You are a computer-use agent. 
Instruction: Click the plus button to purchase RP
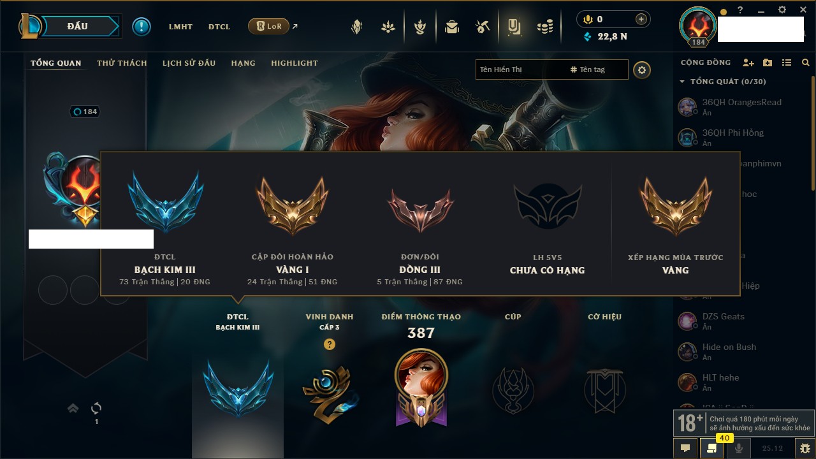click(x=641, y=19)
